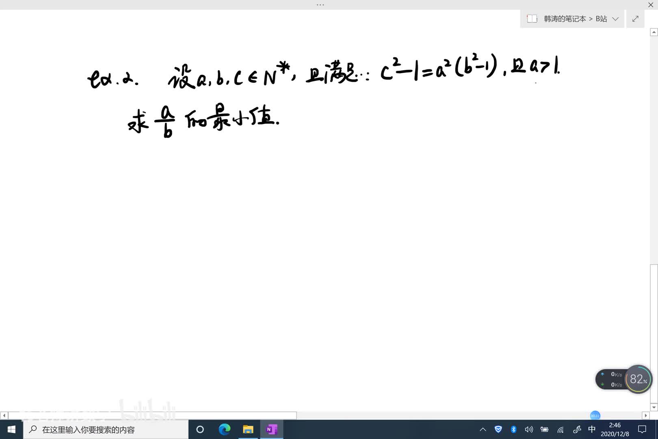Open File Explorer from the taskbar
This screenshot has height=439, width=658.
(x=248, y=429)
